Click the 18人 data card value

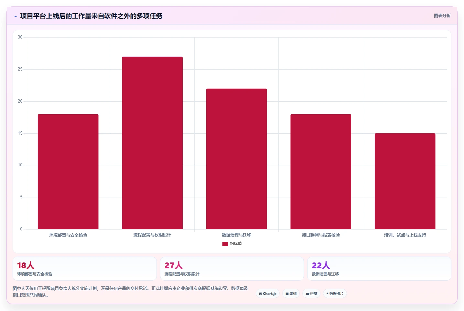[26, 265]
